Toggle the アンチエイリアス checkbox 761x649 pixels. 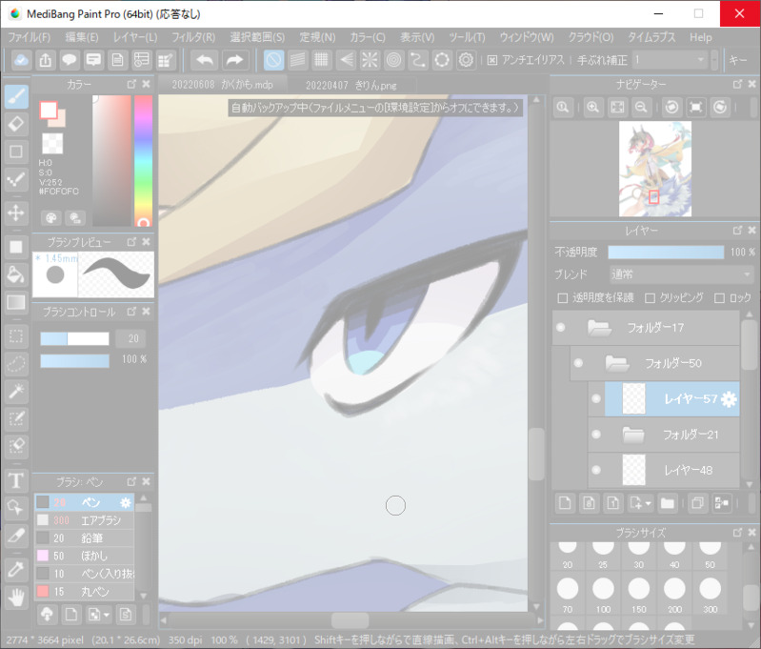point(492,60)
